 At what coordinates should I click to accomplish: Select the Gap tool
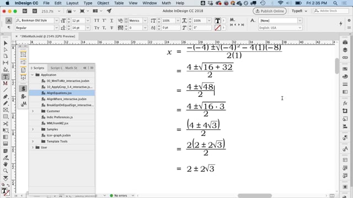pos(6,63)
